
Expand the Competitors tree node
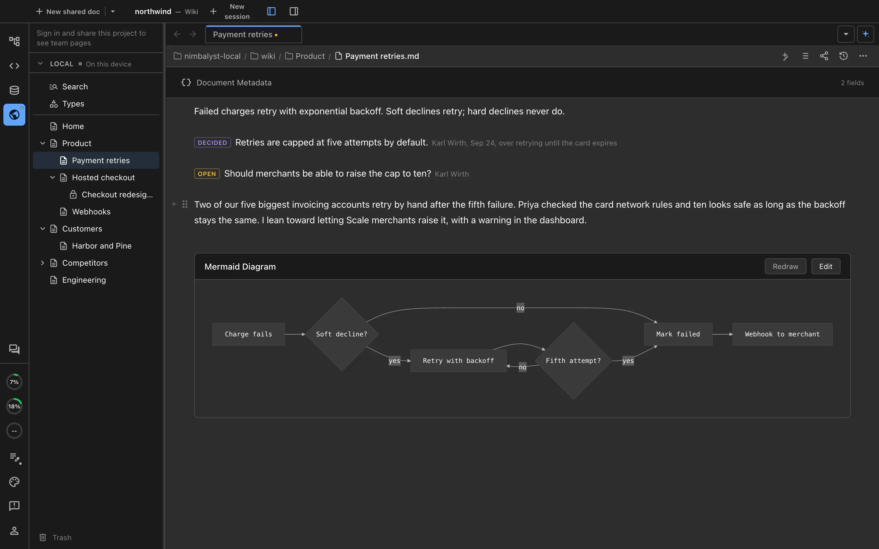point(42,263)
